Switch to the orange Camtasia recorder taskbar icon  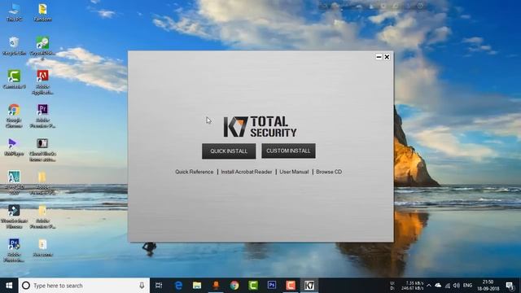point(291,286)
